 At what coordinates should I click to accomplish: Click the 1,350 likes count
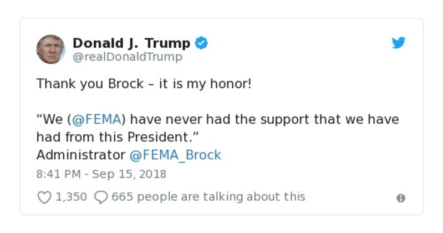point(72,197)
